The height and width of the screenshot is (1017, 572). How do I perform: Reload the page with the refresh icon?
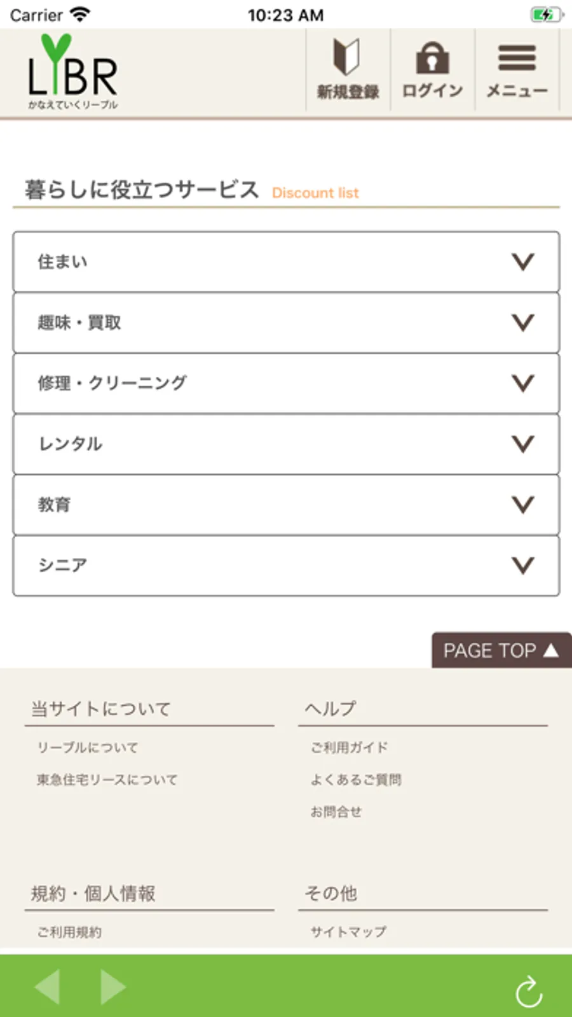(x=529, y=992)
